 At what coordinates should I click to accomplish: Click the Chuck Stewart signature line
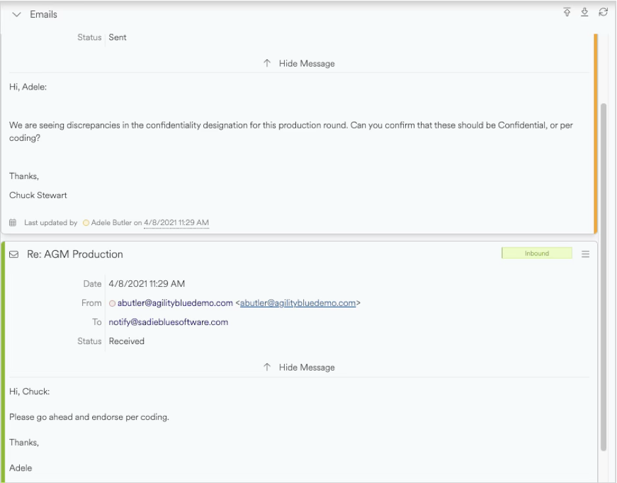(37, 195)
